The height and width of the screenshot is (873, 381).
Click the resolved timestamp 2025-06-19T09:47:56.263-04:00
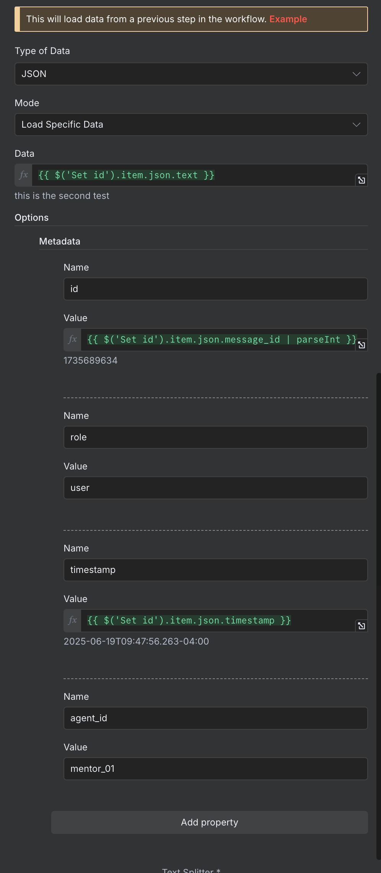[136, 642]
